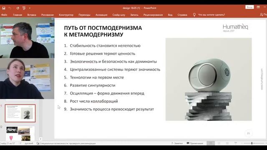This screenshot has height=150, width=267.
Task: Click the slide number 21 circle
Action: 248,133
